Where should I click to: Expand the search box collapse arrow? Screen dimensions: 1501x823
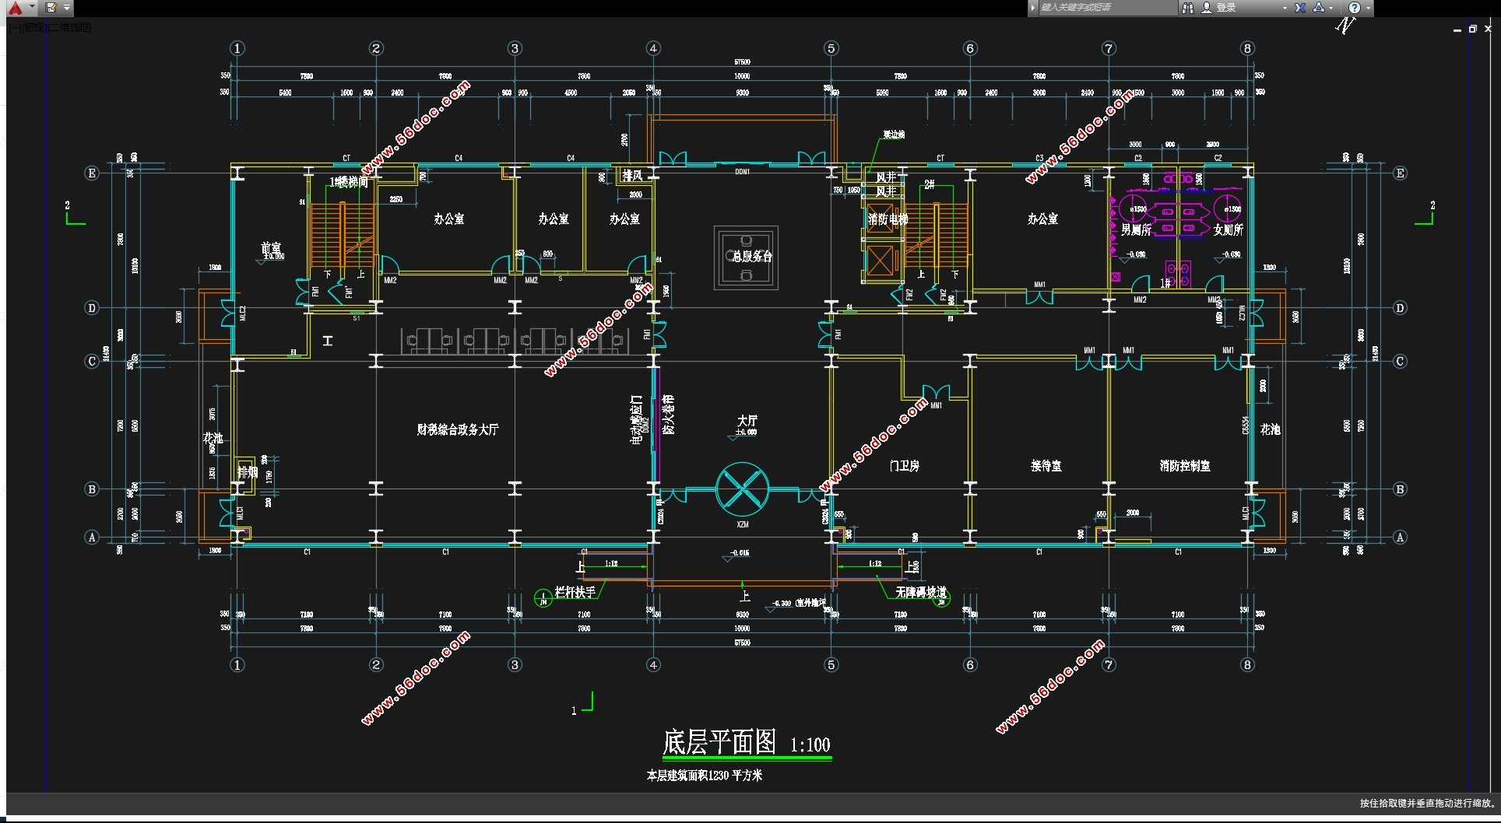[x=1033, y=8]
